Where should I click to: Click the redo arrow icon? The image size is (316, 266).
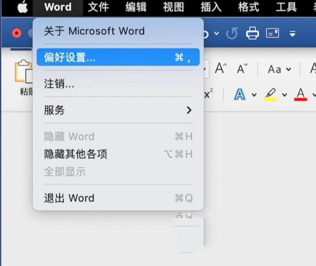(x=232, y=33)
